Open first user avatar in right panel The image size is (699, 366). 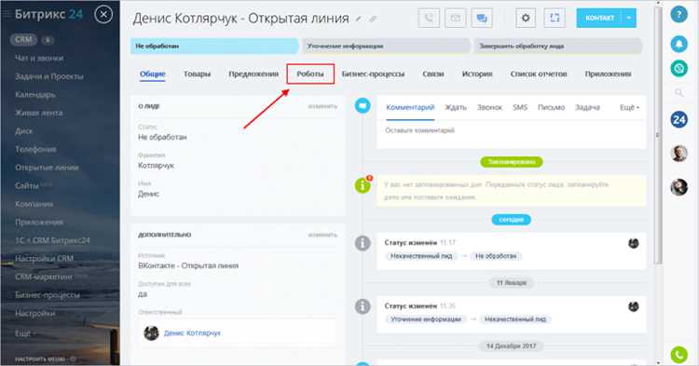click(x=678, y=153)
